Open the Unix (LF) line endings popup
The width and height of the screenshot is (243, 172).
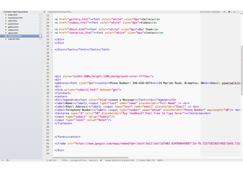[x=93, y=161]
